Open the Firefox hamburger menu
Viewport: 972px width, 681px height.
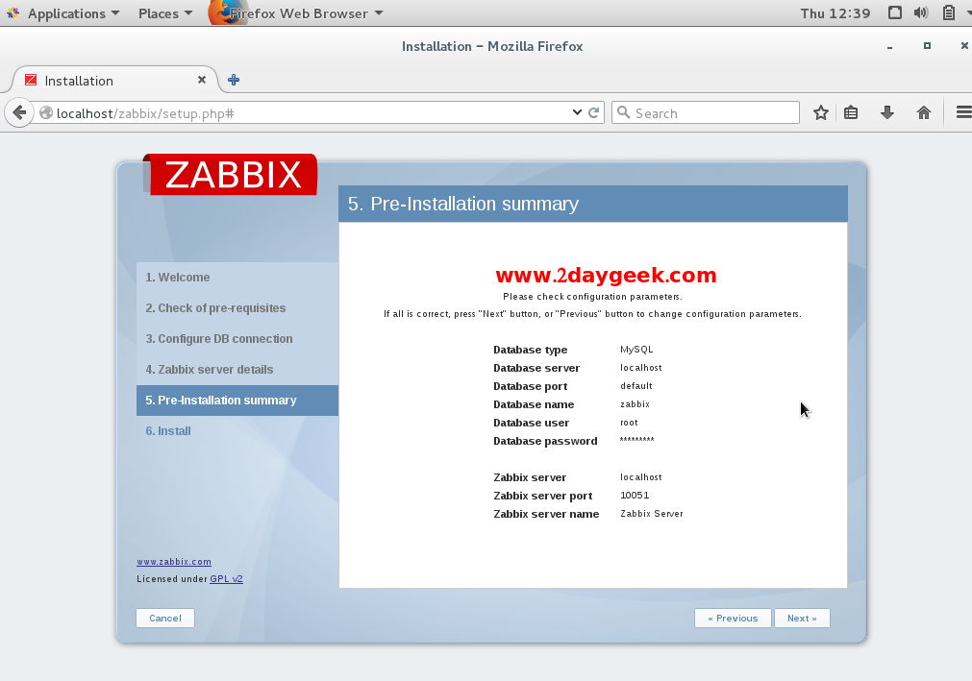pyautogui.click(x=963, y=112)
